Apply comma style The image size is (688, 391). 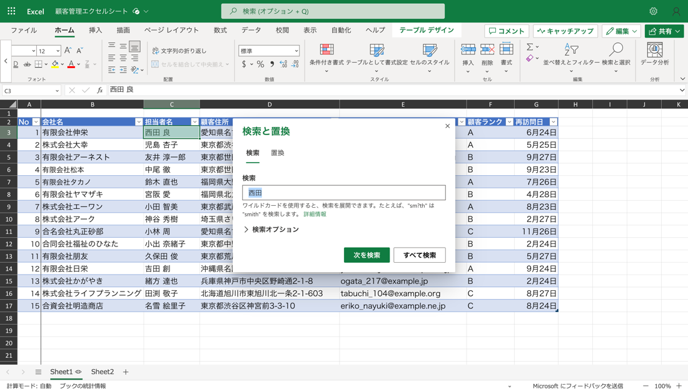(272, 64)
